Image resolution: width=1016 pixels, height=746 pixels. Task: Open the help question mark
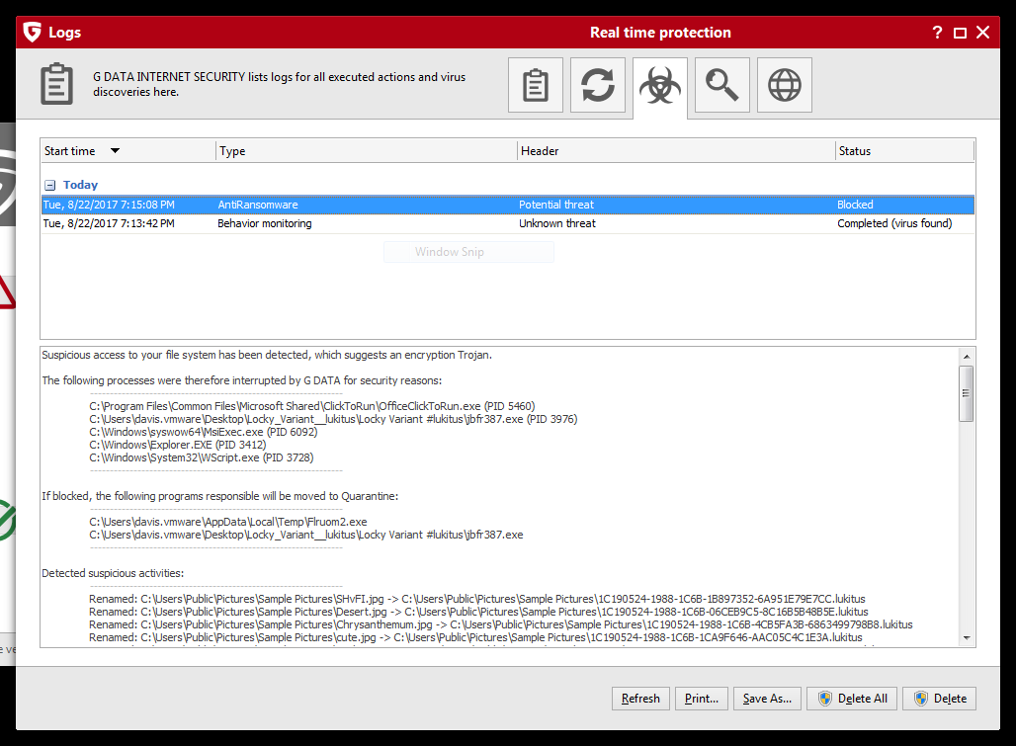coord(937,33)
